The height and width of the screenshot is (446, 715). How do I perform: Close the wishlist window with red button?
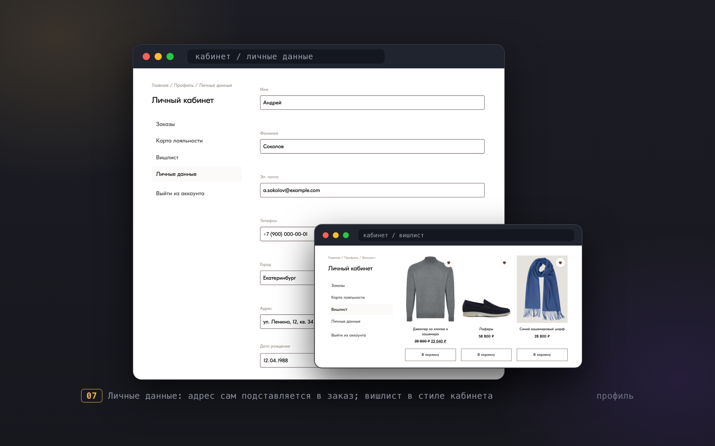point(326,235)
